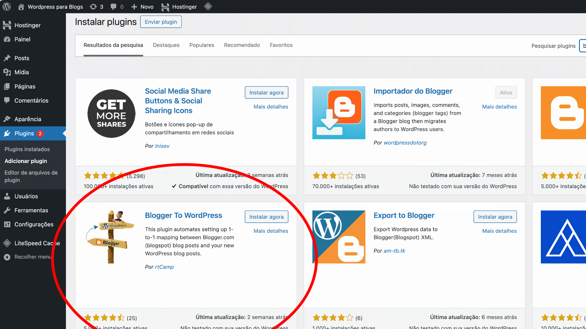Viewport: 586px width, 329px height.
Task: Open Wordpress para Blogs site name
Action: point(55,7)
